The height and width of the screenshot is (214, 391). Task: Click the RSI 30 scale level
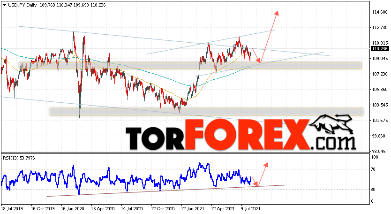(373, 190)
